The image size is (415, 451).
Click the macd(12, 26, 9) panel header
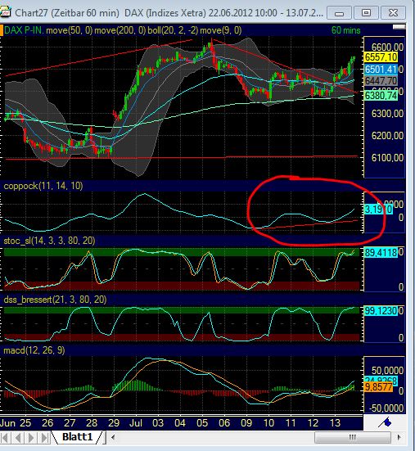(x=34, y=350)
